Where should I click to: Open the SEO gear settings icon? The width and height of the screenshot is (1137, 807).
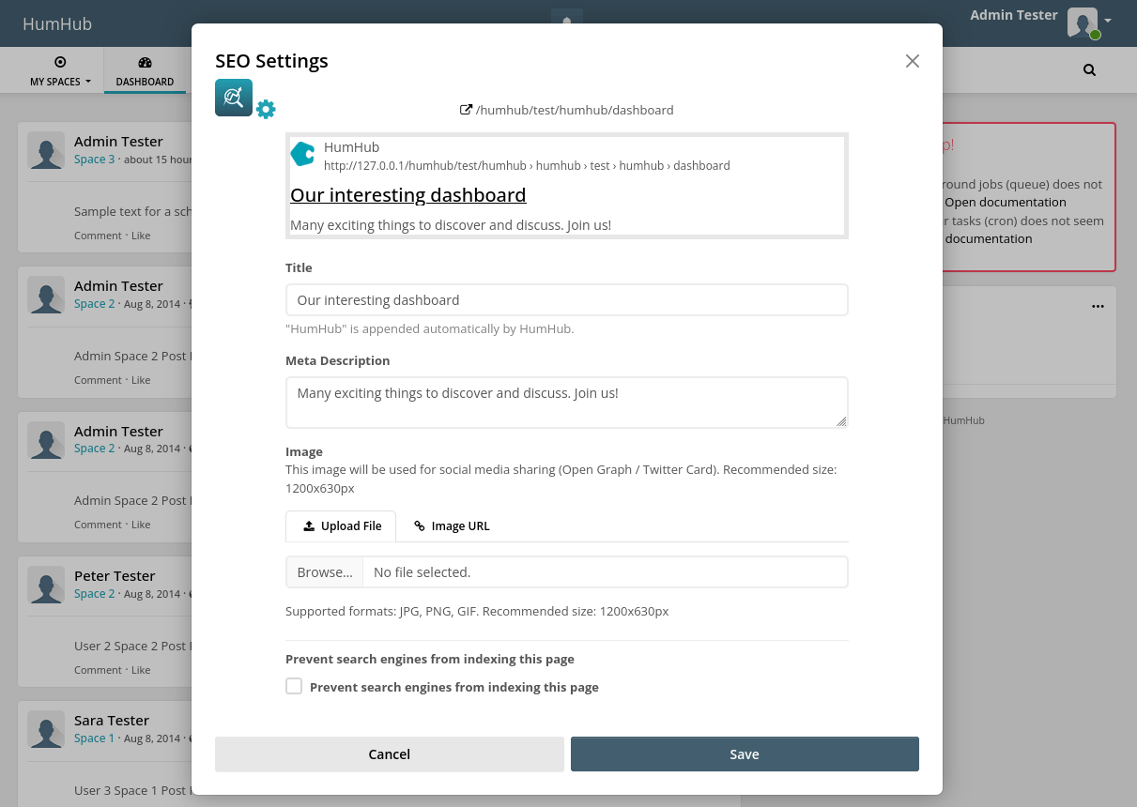pyautogui.click(x=266, y=110)
